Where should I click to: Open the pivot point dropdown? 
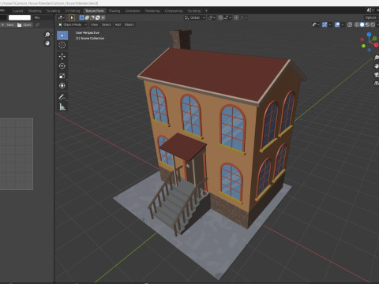212,17
